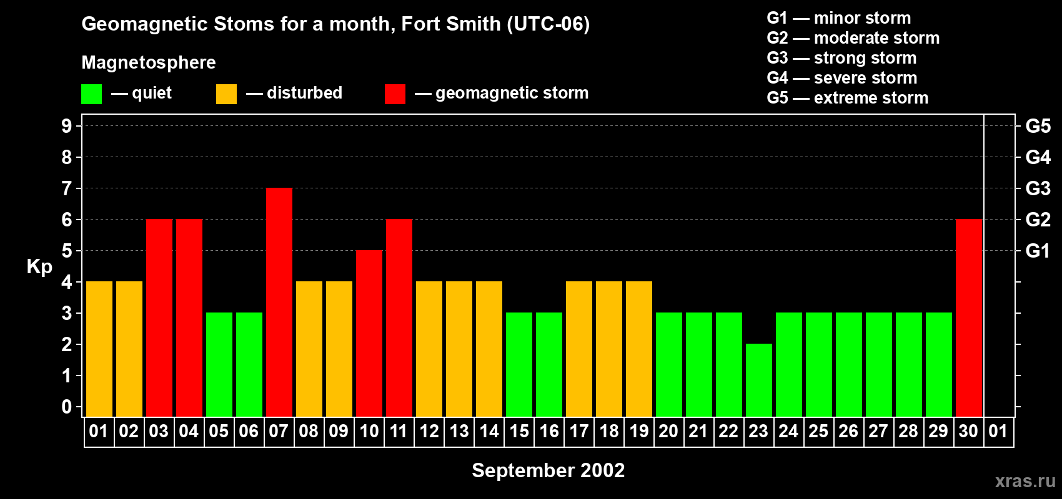Click the red bar for day 04
Image resolution: width=1062 pixels, height=499 pixels.
pyautogui.click(x=189, y=318)
